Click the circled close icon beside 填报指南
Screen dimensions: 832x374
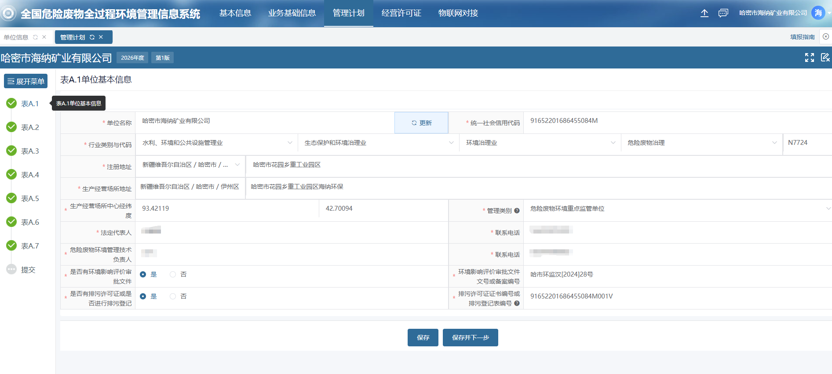(826, 37)
